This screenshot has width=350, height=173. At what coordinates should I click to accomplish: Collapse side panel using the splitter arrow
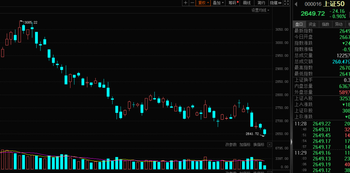click(x=291, y=142)
